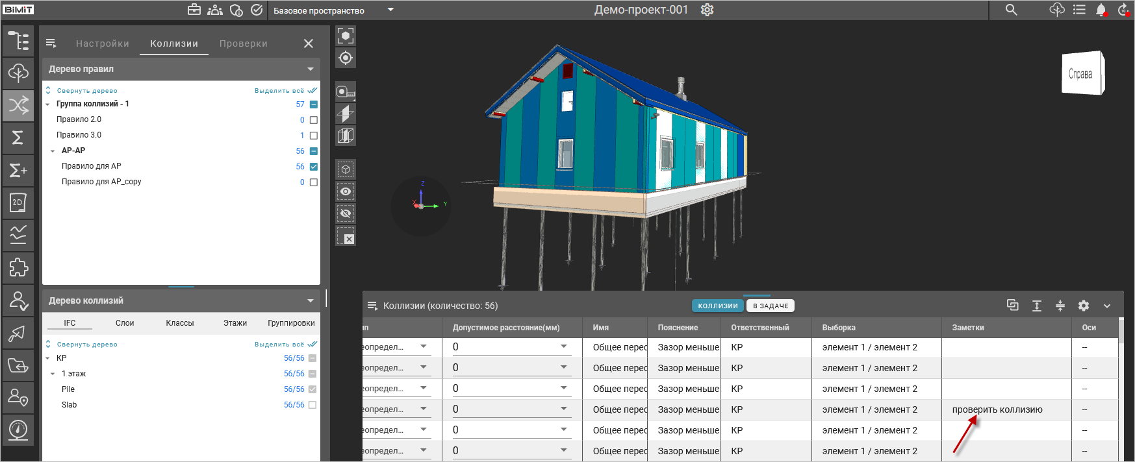Switch to the Проверки tab
1135x462 pixels.
(x=243, y=43)
